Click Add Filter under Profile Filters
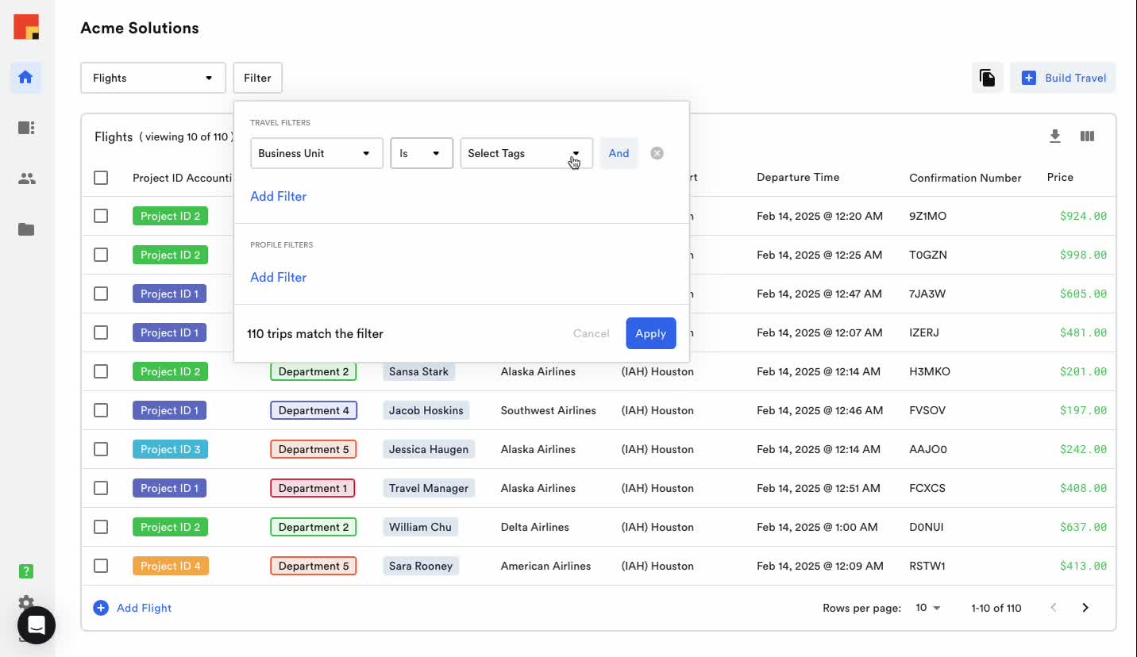Image resolution: width=1137 pixels, height=657 pixels. (x=278, y=277)
